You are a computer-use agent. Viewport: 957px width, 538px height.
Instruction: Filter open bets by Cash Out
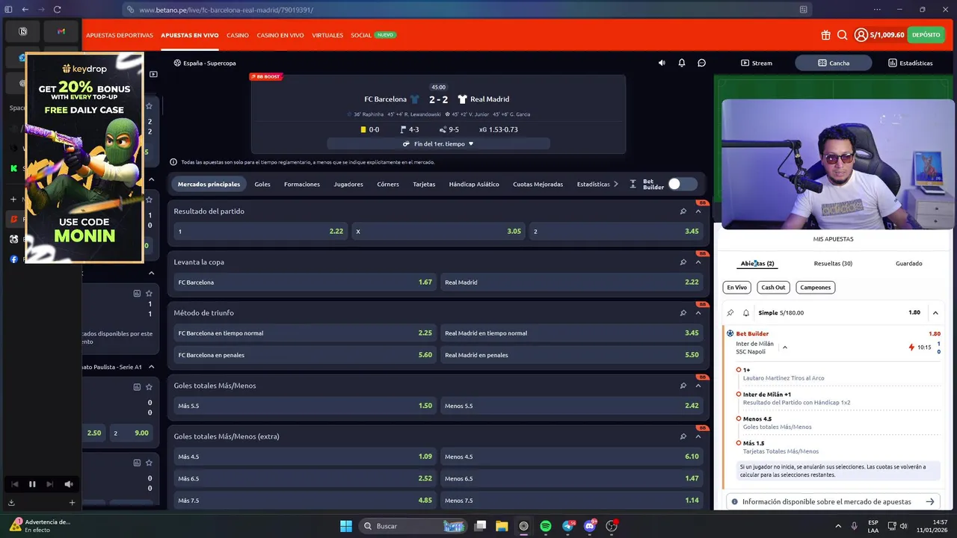[773, 287]
